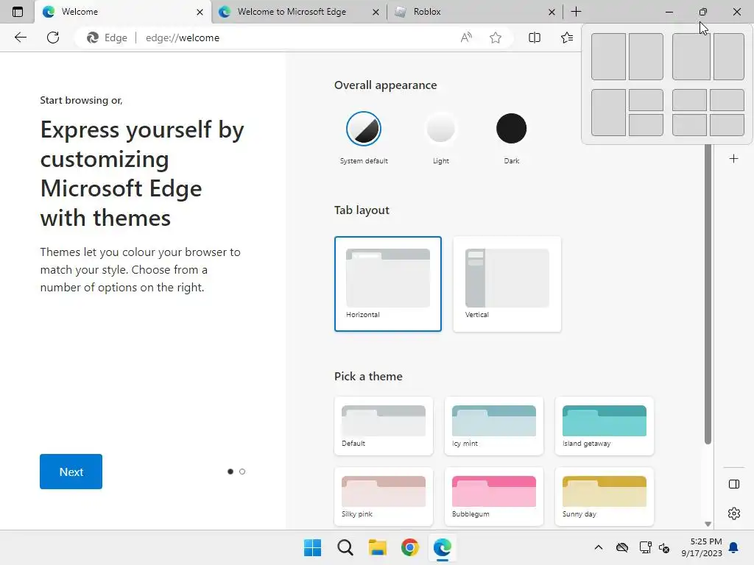Open Read aloud icon in address bar
The image size is (754, 565).
(x=466, y=38)
